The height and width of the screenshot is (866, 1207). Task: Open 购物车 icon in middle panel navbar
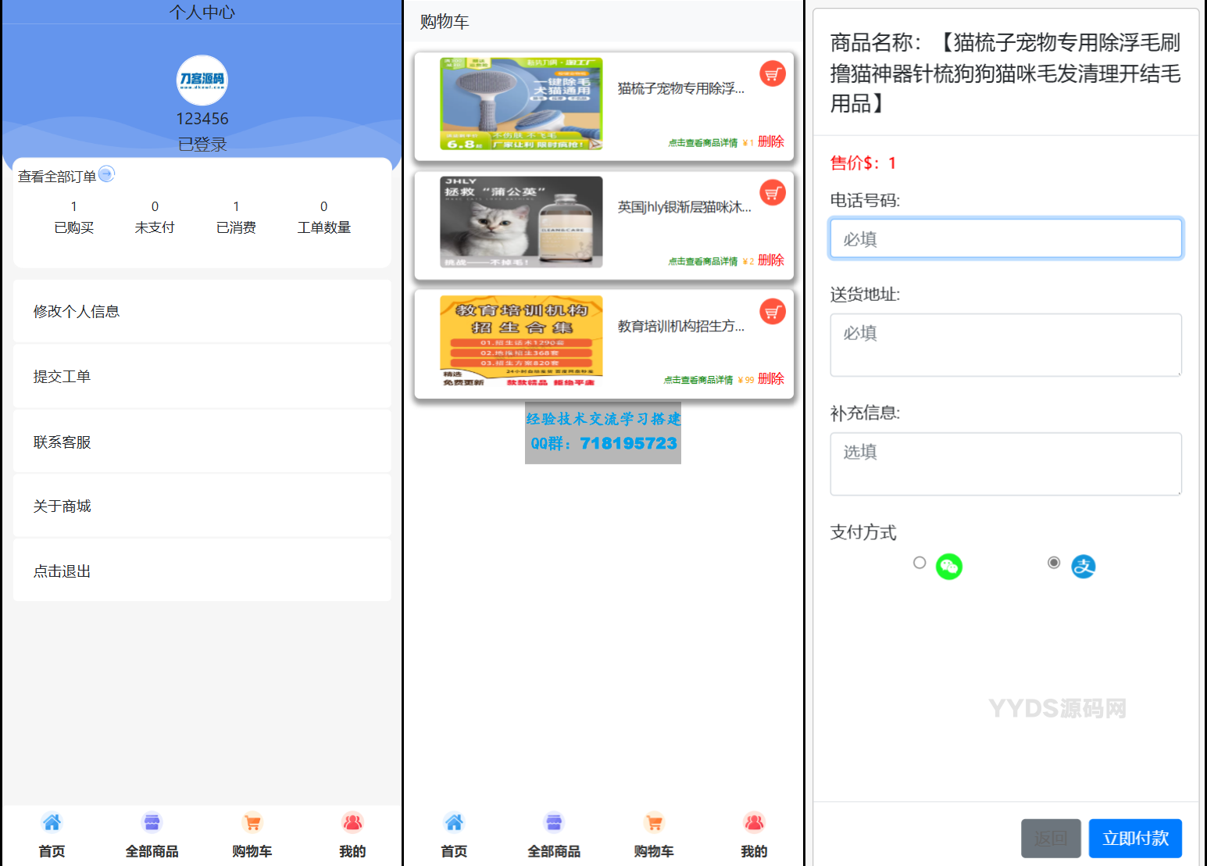[654, 823]
